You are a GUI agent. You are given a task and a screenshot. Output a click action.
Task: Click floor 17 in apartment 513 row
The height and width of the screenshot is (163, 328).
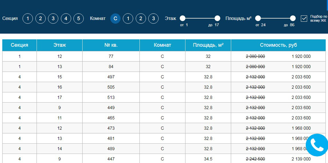[60, 97]
